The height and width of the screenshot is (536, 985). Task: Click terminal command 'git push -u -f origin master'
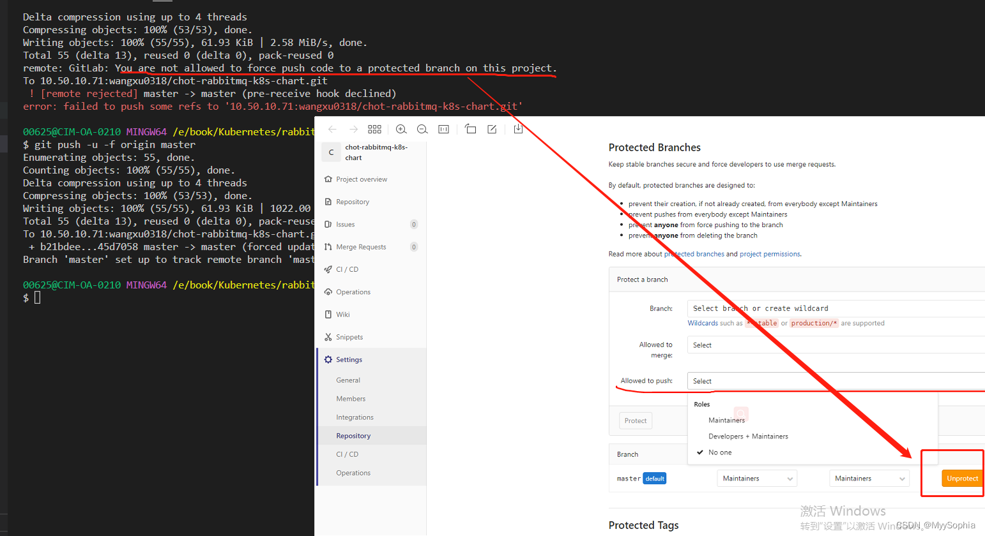(x=115, y=145)
